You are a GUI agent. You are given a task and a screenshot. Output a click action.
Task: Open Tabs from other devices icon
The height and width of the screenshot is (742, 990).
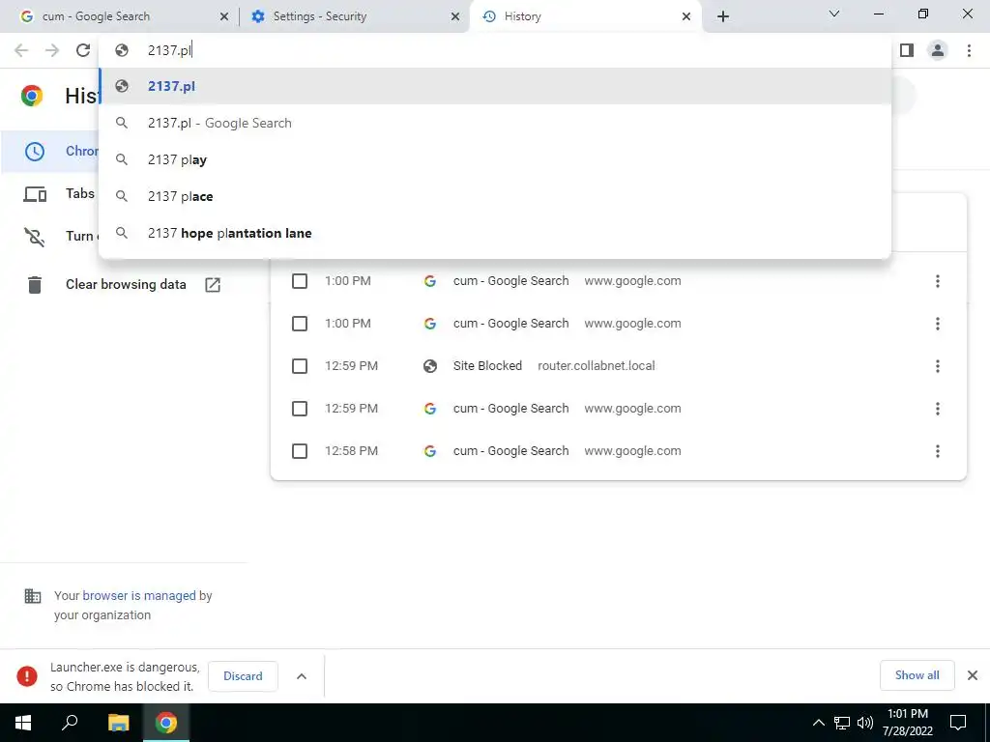pos(35,194)
